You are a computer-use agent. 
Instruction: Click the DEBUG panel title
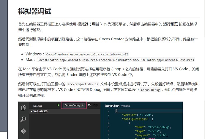click(x=37, y=106)
